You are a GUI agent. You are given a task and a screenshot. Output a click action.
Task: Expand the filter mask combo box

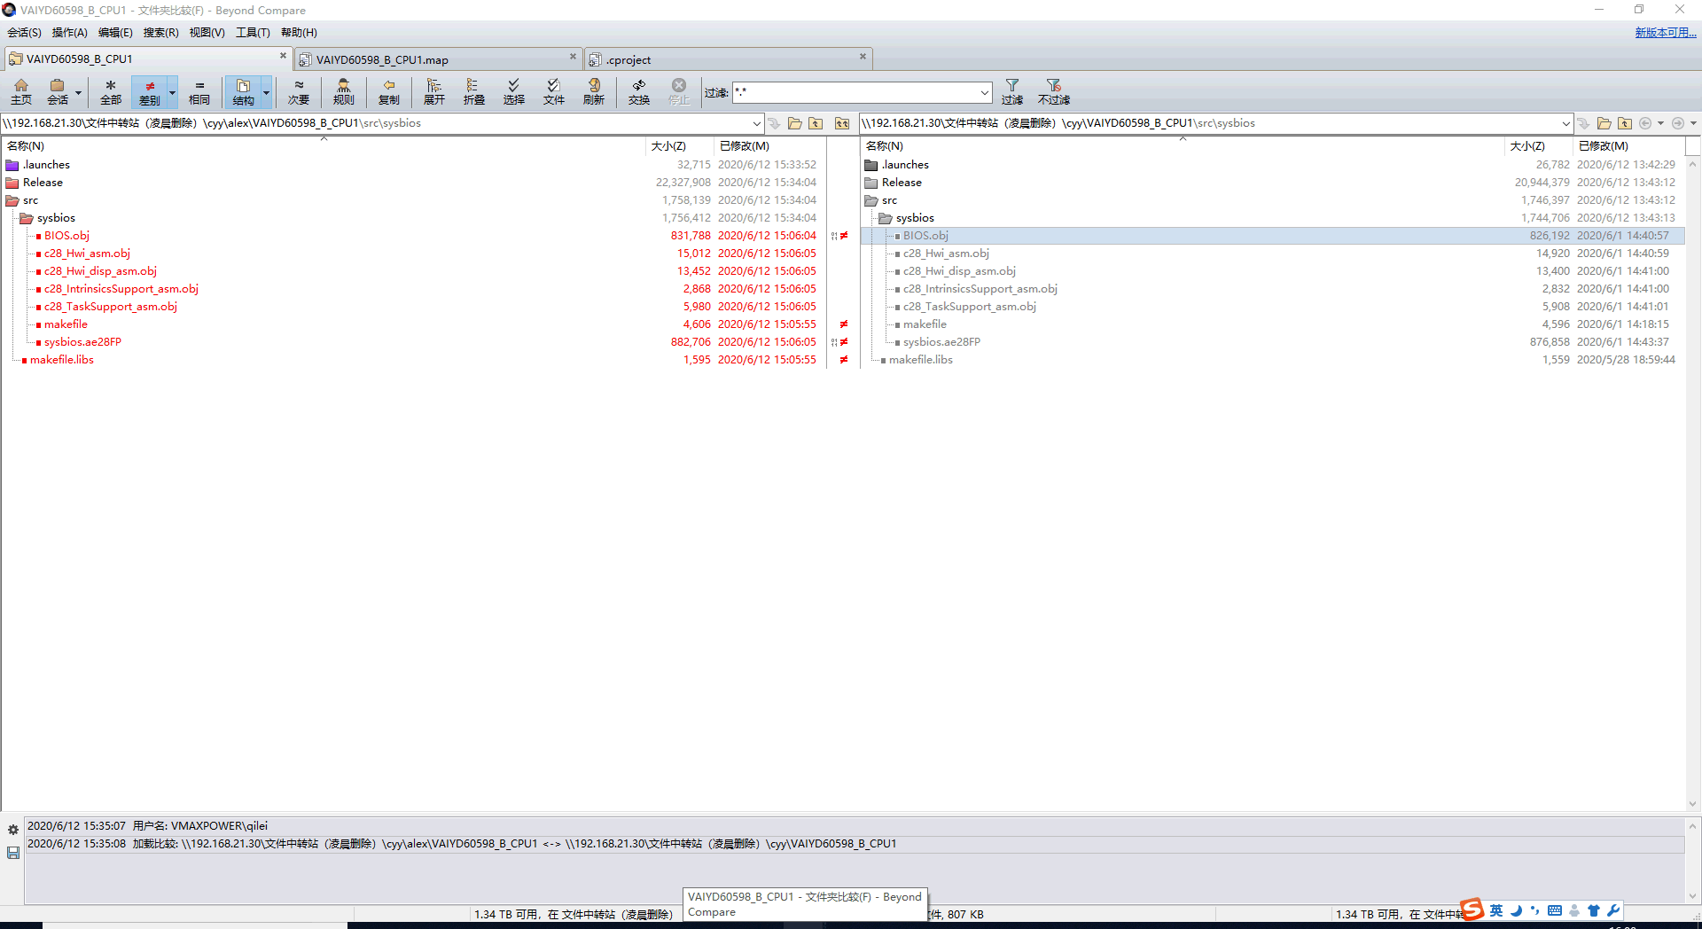coord(985,92)
